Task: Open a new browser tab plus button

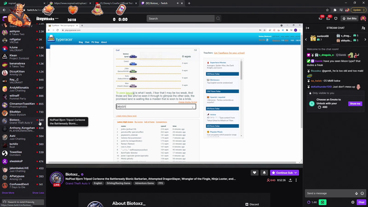Action: pyautogui.click(x=189, y=3)
